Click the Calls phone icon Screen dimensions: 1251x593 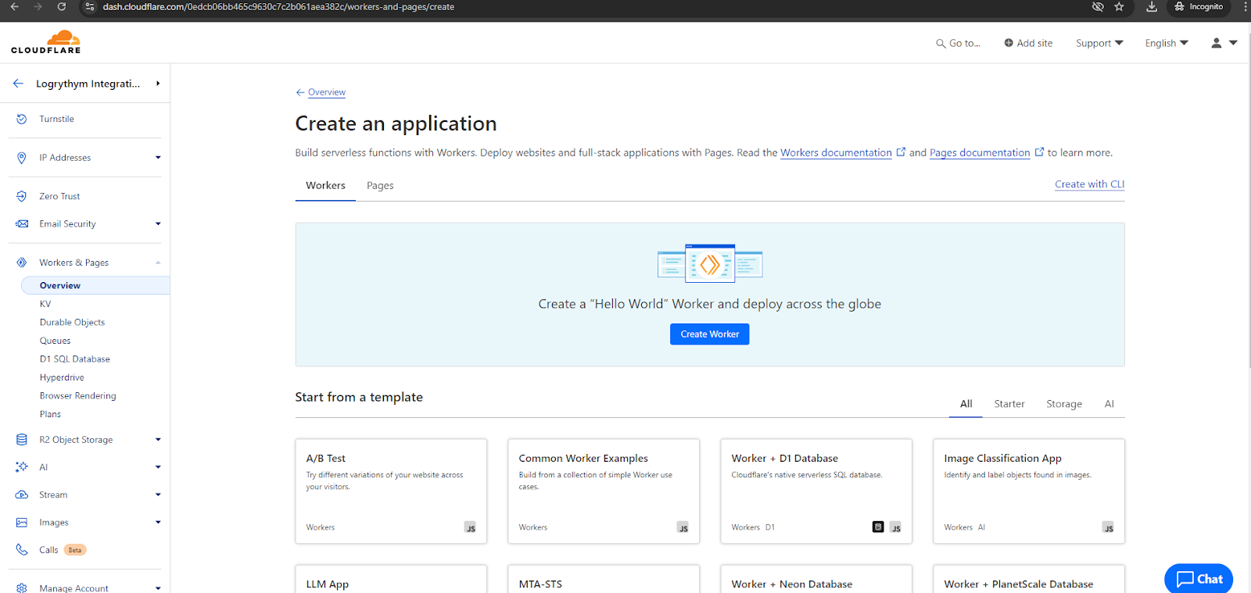pyautogui.click(x=22, y=550)
